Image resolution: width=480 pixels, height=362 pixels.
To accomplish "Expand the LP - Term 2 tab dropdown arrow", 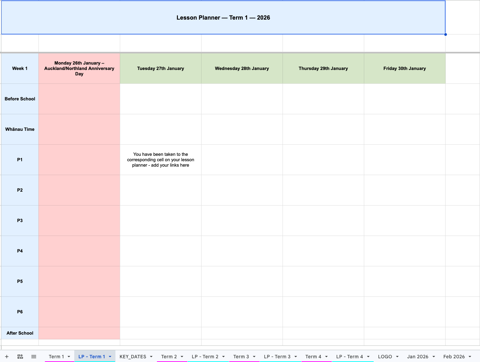I will pyautogui.click(x=223, y=357).
